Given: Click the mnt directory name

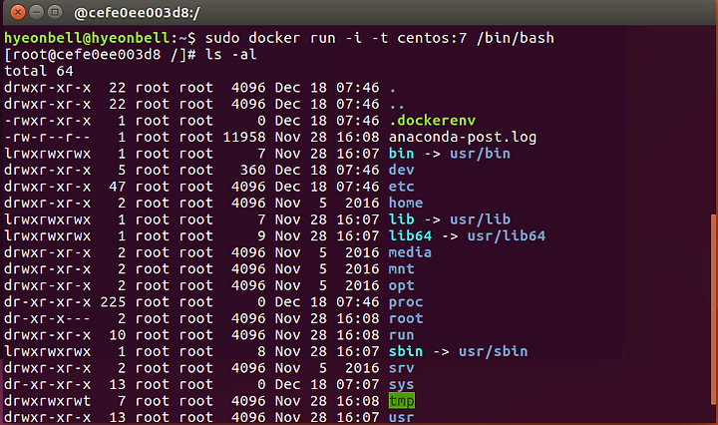Looking at the screenshot, I should pos(402,268).
